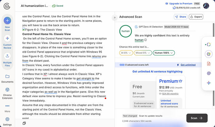The image size is (215, 127).
Task: Click Upgrade to Premium link
Action: pyautogui.click(x=181, y=3)
